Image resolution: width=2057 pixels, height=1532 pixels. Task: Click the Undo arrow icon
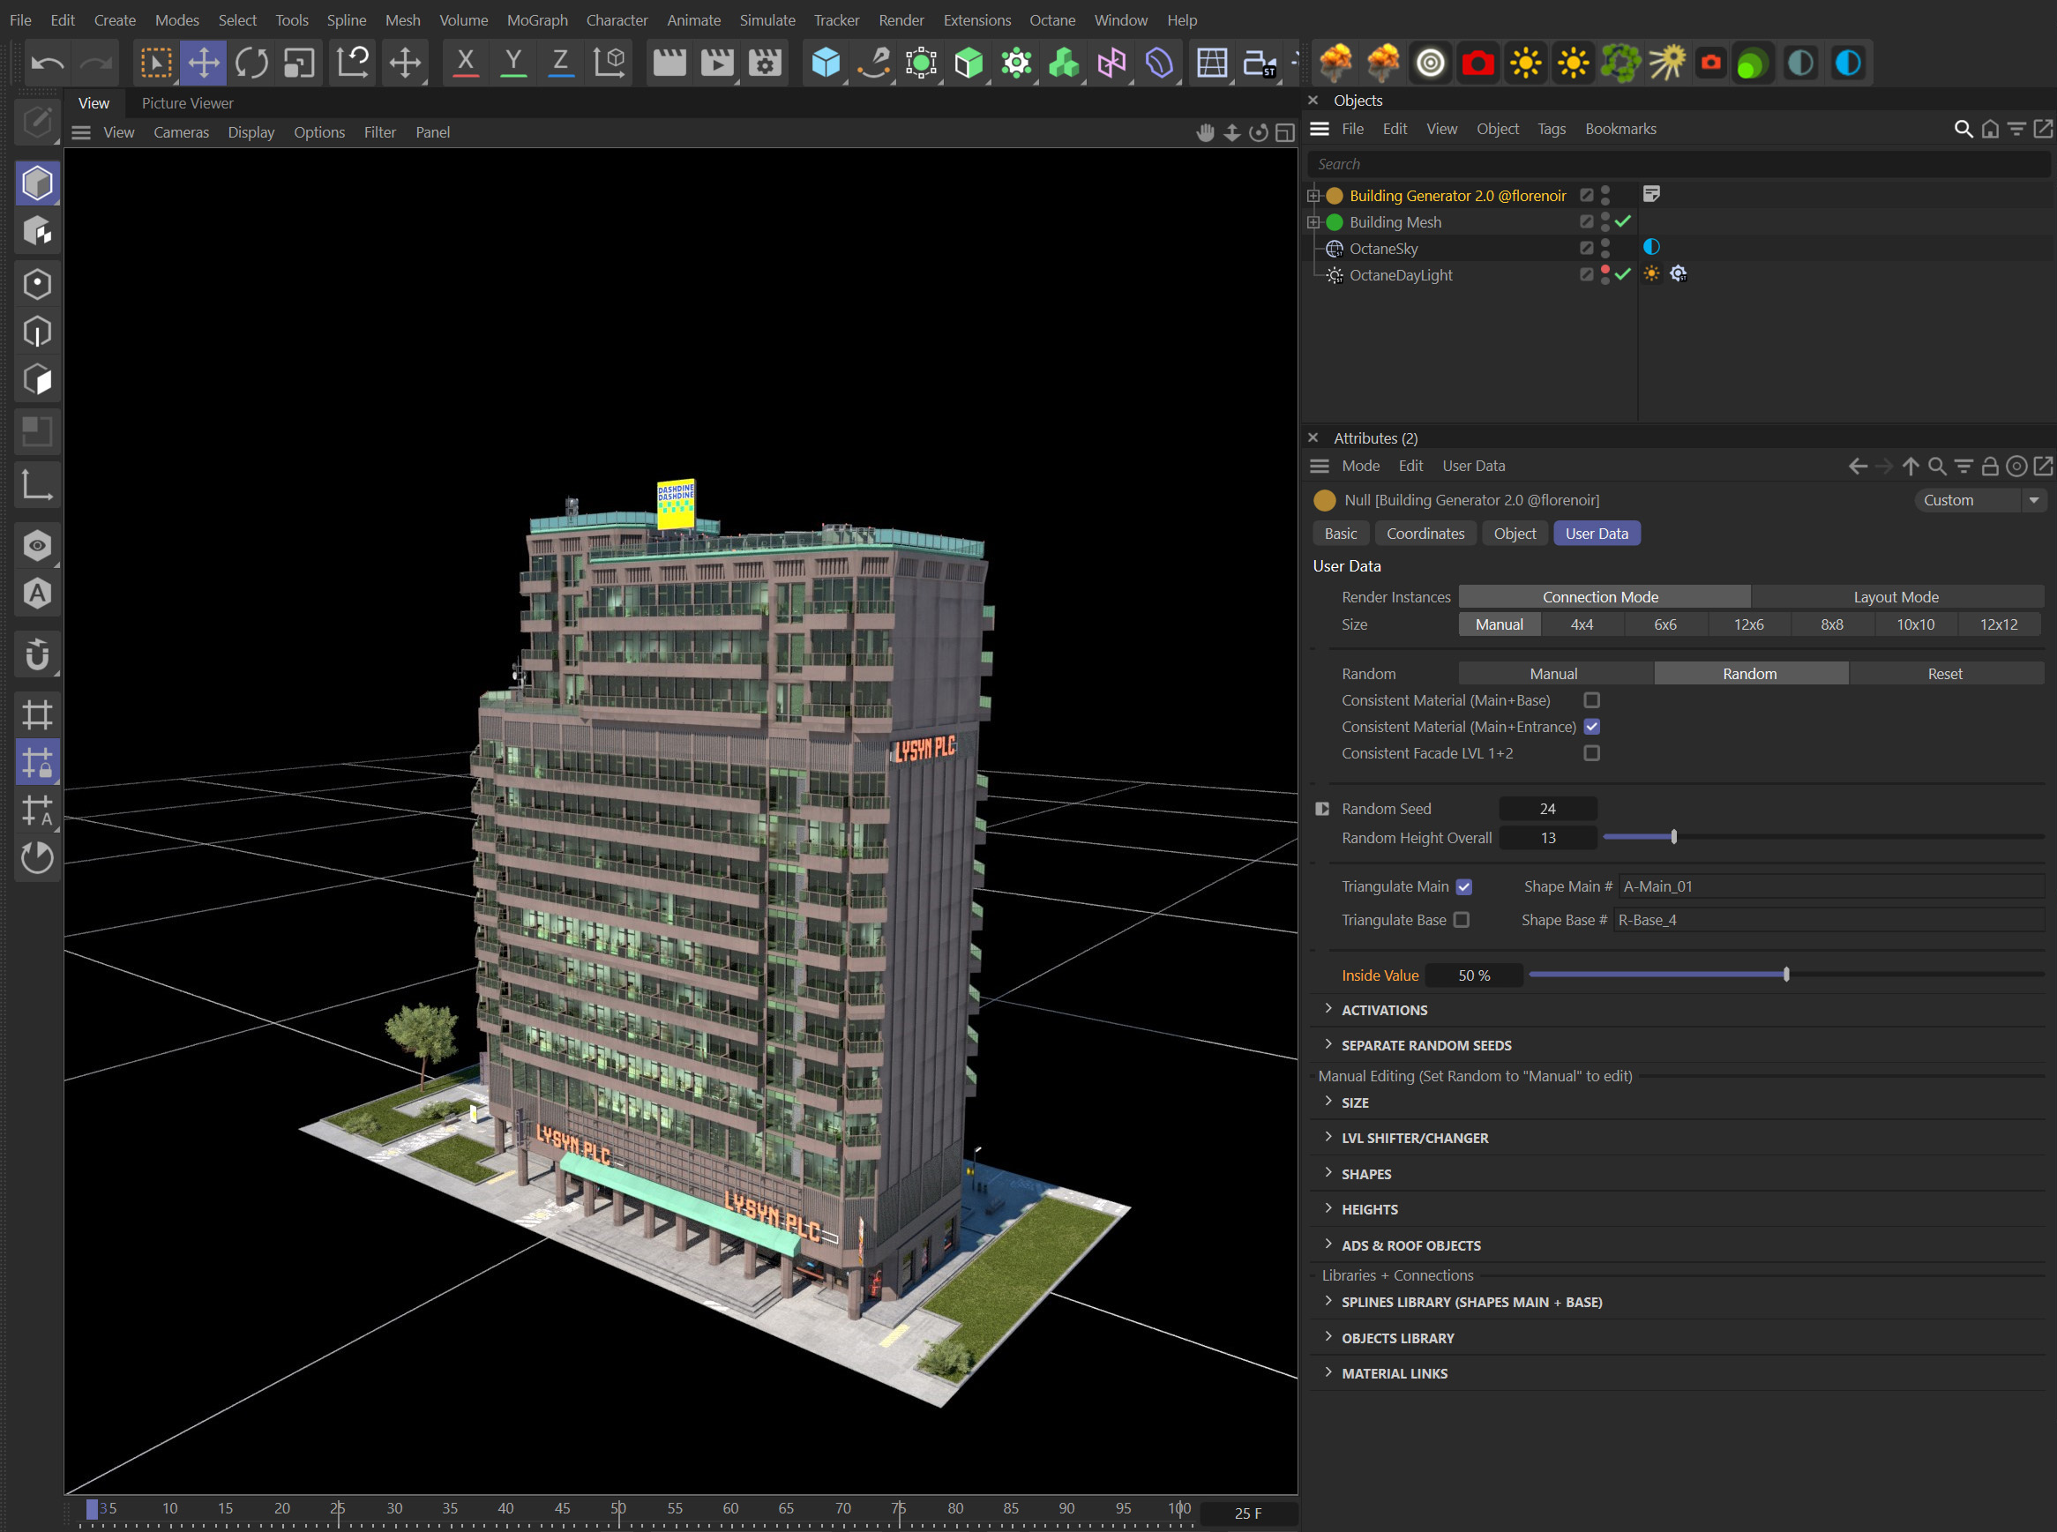49,62
